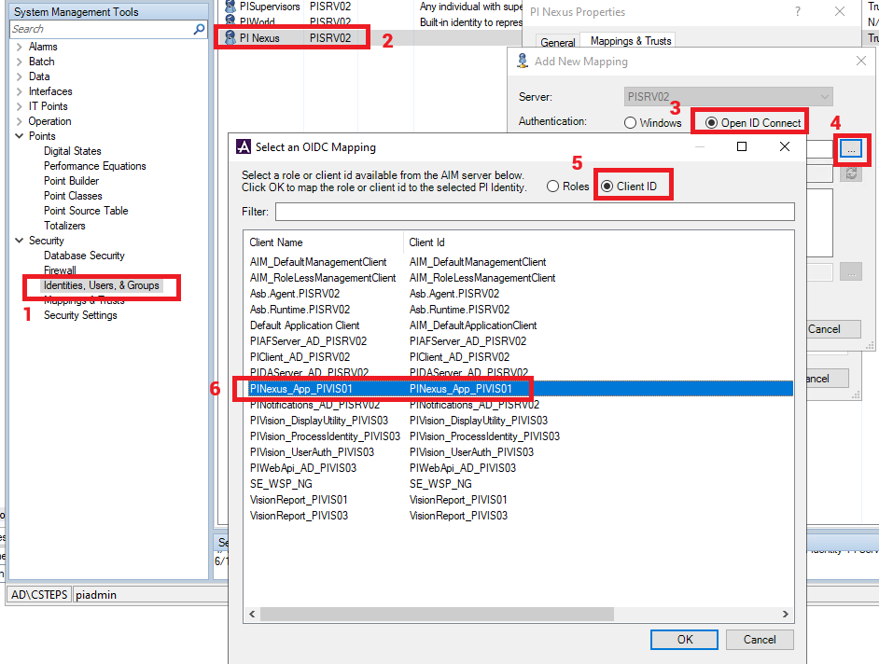Screen dimensions: 879x664
Task: Expand the Data tree node
Action: pos(19,76)
